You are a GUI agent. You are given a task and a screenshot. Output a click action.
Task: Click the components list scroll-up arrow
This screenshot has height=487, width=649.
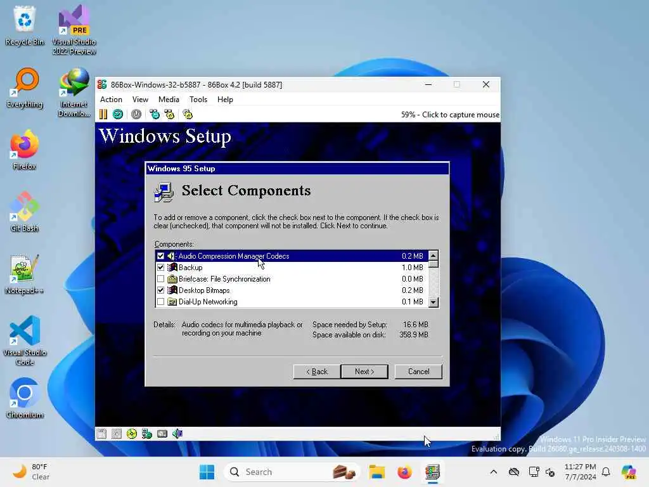click(x=433, y=256)
